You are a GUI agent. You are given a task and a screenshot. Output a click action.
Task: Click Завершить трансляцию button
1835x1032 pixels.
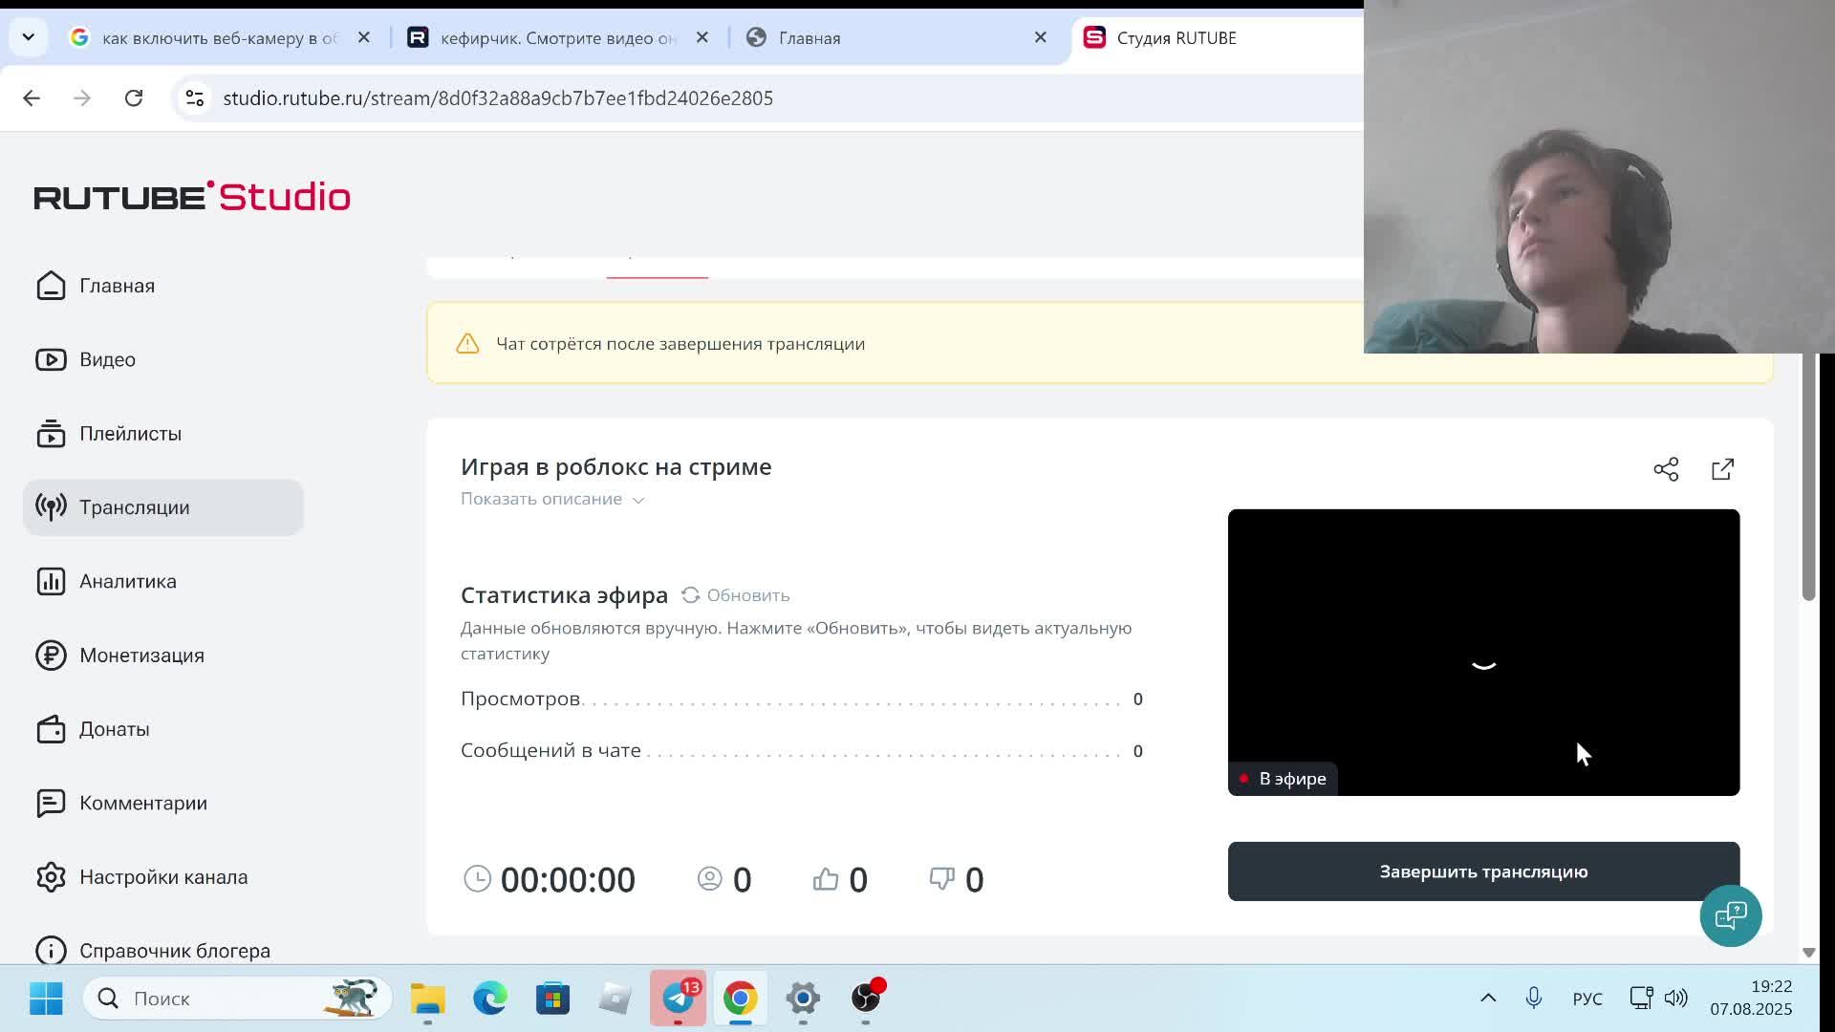[x=1482, y=871]
